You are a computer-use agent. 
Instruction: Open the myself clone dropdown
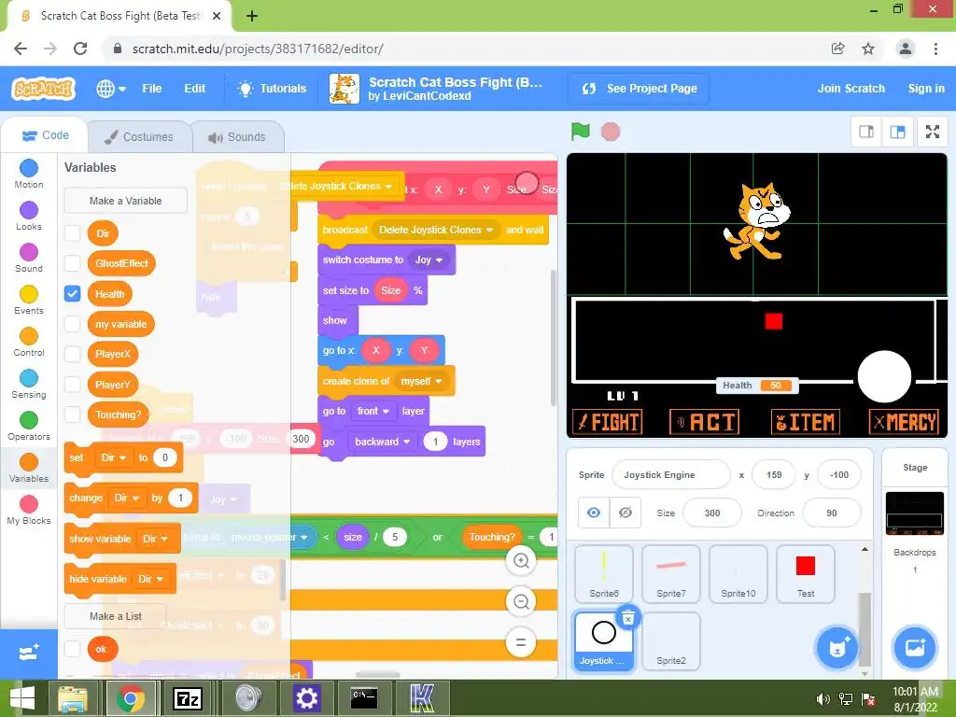[422, 381]
